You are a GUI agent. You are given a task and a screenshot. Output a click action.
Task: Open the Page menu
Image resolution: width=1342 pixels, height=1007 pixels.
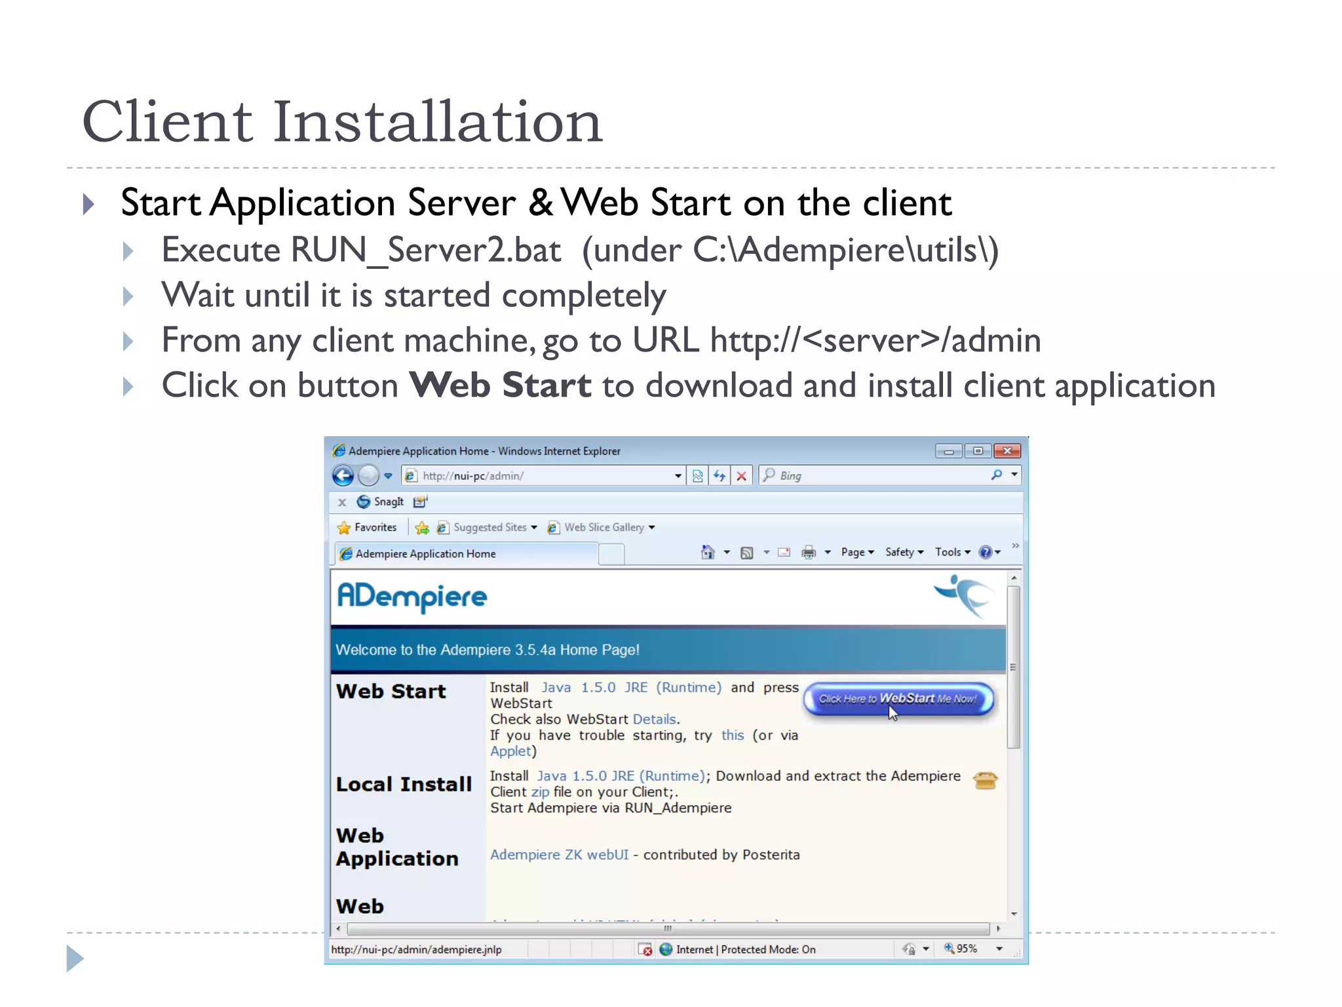(x=857, y=553)
